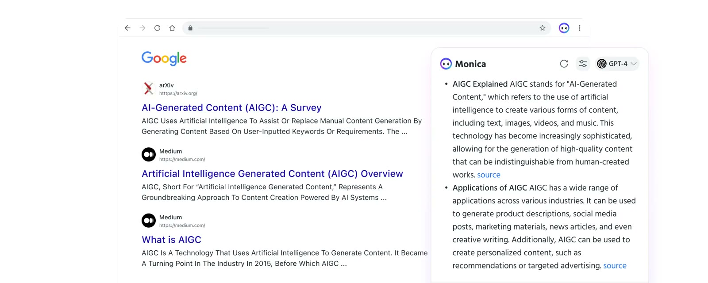The height and width of the screenshot is (283, 708).
Task: Regenerate the Monica answer with refresh icon
Action: (564, 64)
